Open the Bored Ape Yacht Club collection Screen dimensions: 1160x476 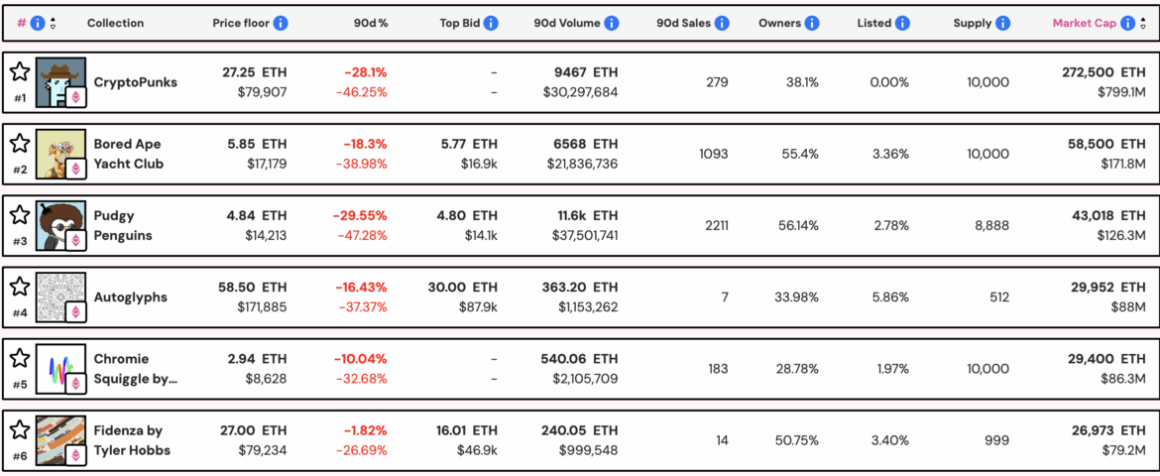tap(129, 154)
